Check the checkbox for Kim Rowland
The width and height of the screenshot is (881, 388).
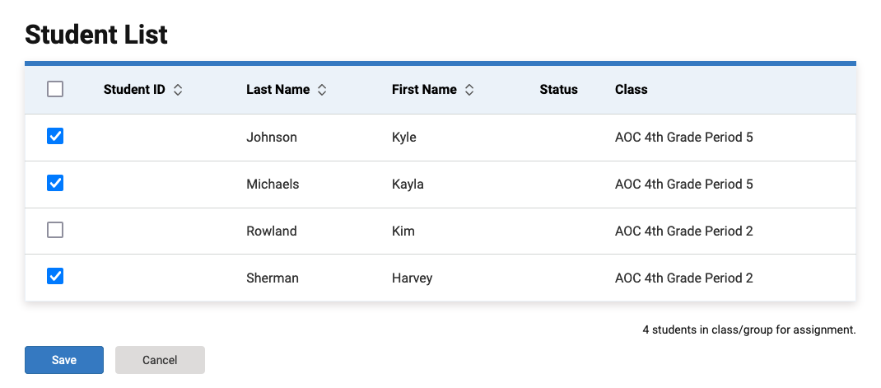(x=55, y=230)
